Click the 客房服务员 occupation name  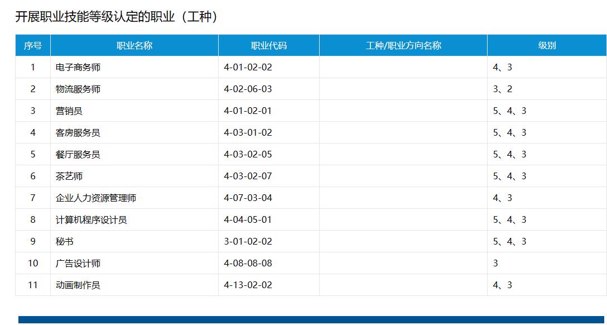pyautogui.click(x=78, y=133)
